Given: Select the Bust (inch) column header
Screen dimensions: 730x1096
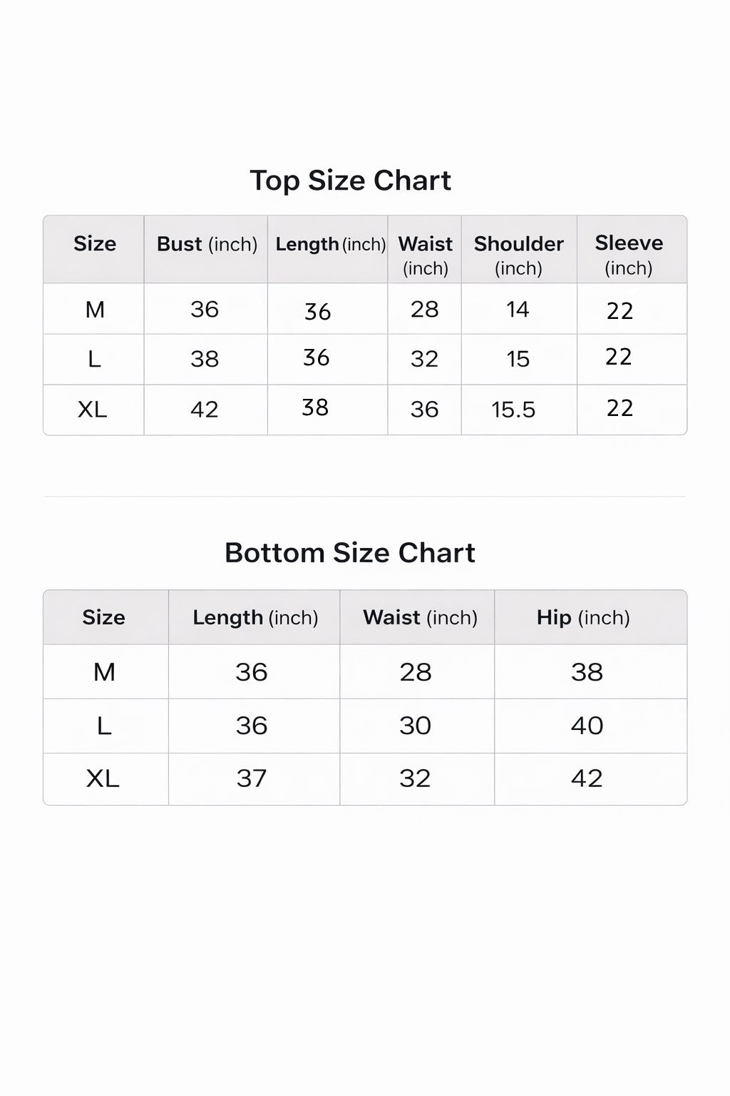Looking at the screenshot, I should coord(207,244).
